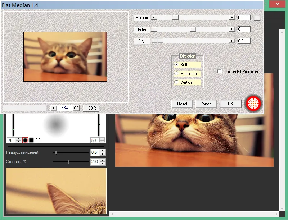Viewport: 288px width, 220px height.
Task: Click the red globe logo icon
Action: pyautogui.click(x=253, y=104)
